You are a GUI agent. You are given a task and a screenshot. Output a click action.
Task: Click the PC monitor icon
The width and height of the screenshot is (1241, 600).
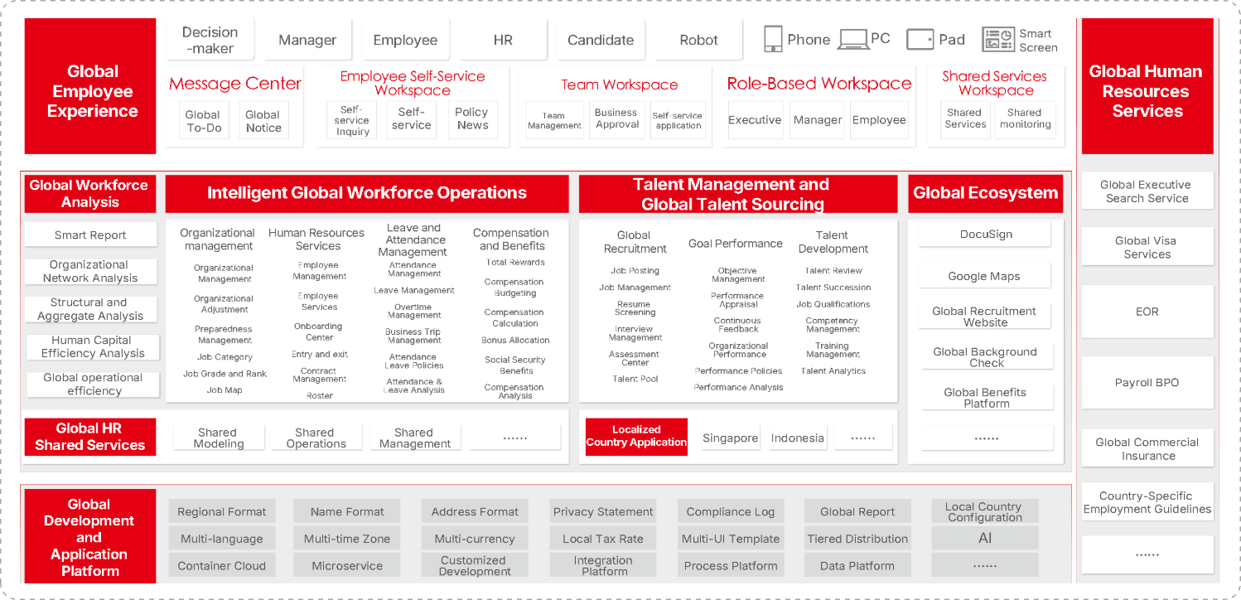(852, 39)
